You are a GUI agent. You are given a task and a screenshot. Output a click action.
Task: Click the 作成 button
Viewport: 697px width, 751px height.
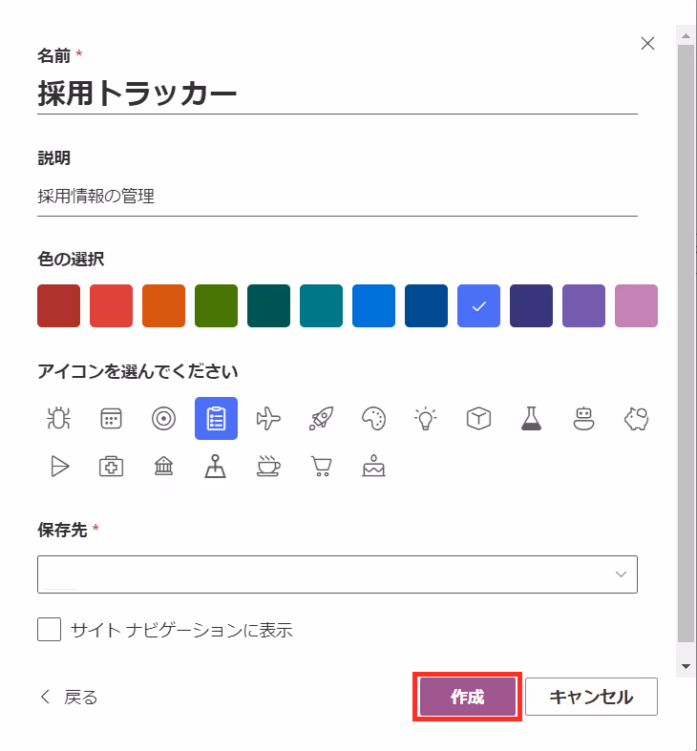(x=468, y=697)
